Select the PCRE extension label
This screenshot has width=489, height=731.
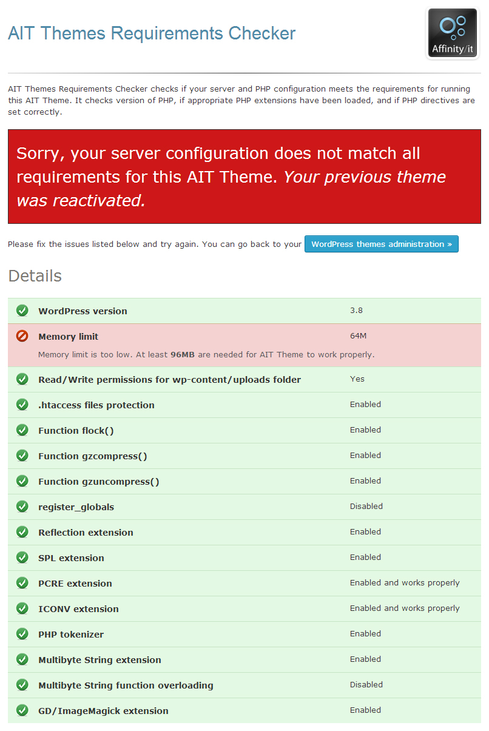pos(75,584)
